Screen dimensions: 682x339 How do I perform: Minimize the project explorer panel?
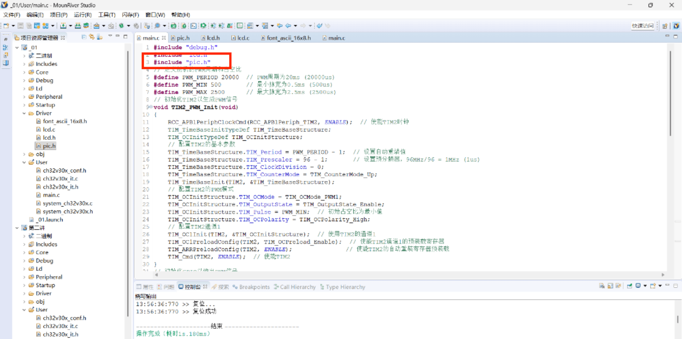[118, 37]
